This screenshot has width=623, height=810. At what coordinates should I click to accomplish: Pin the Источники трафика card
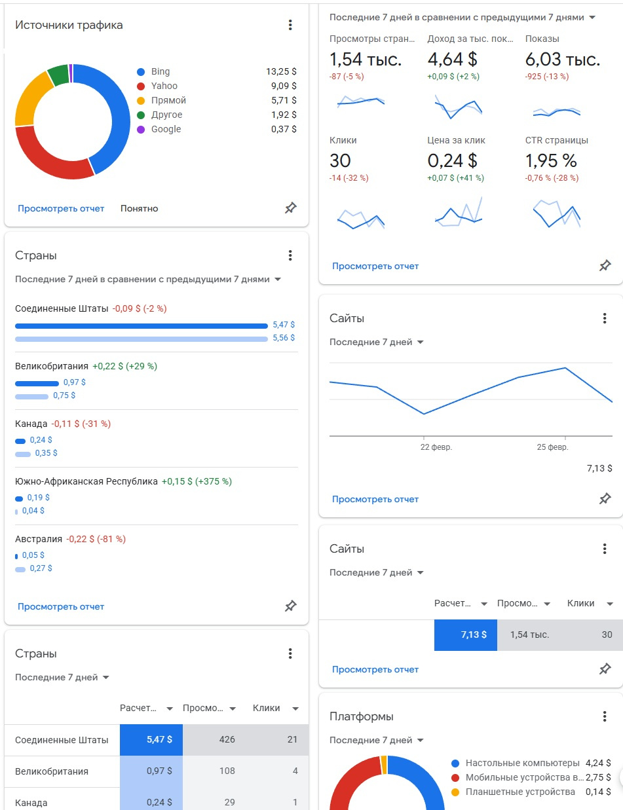click(290, 208)
